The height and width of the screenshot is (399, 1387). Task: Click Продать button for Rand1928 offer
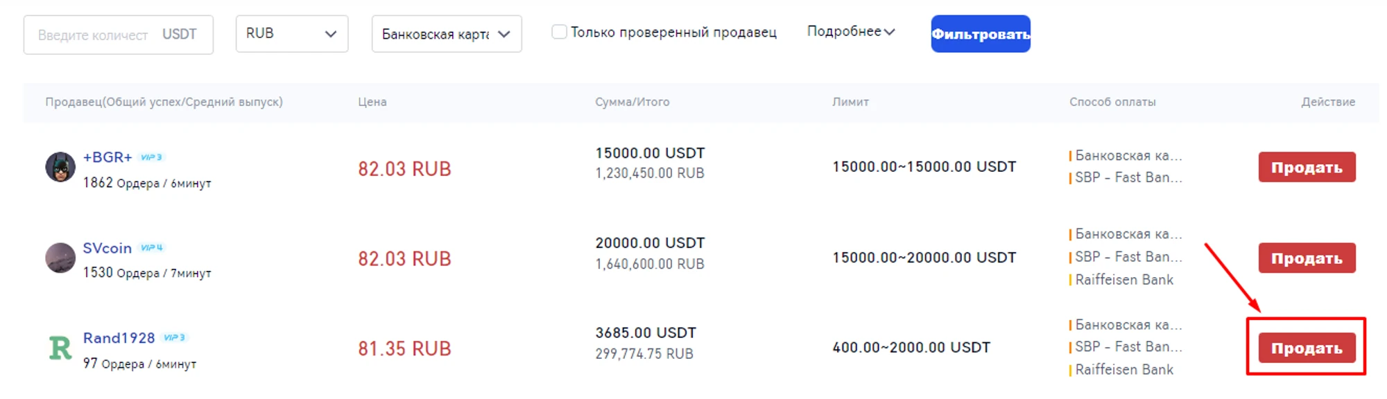1307,348
